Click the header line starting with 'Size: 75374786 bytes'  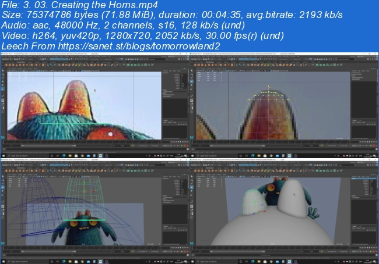(x=172, y=15)
